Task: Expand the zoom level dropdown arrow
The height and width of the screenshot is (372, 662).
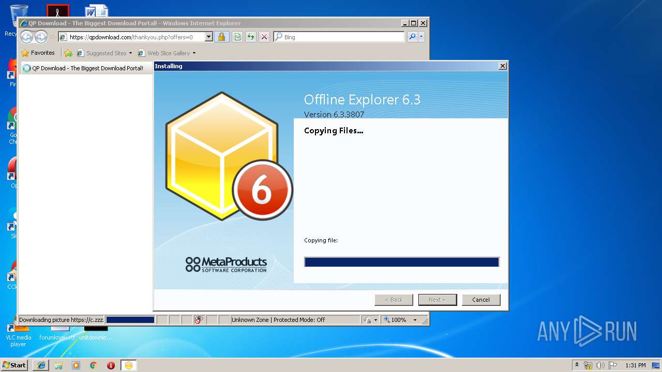Action: (x=415, y=320)
